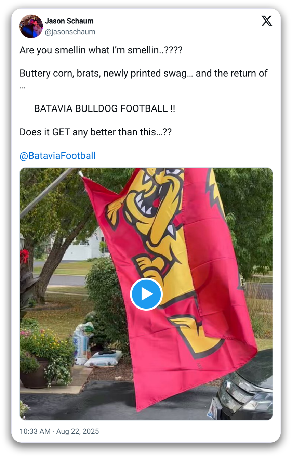Open Jason Schaum's profile avatar
Image resolution: width=292 pixels, height=457 pixels.
click(x=31, y=26)
